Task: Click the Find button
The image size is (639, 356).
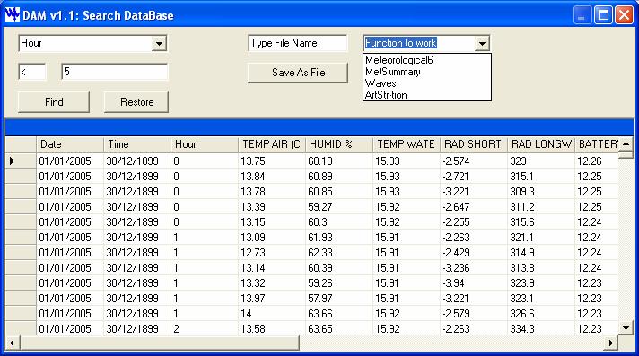Action: (x=54, y=102)
